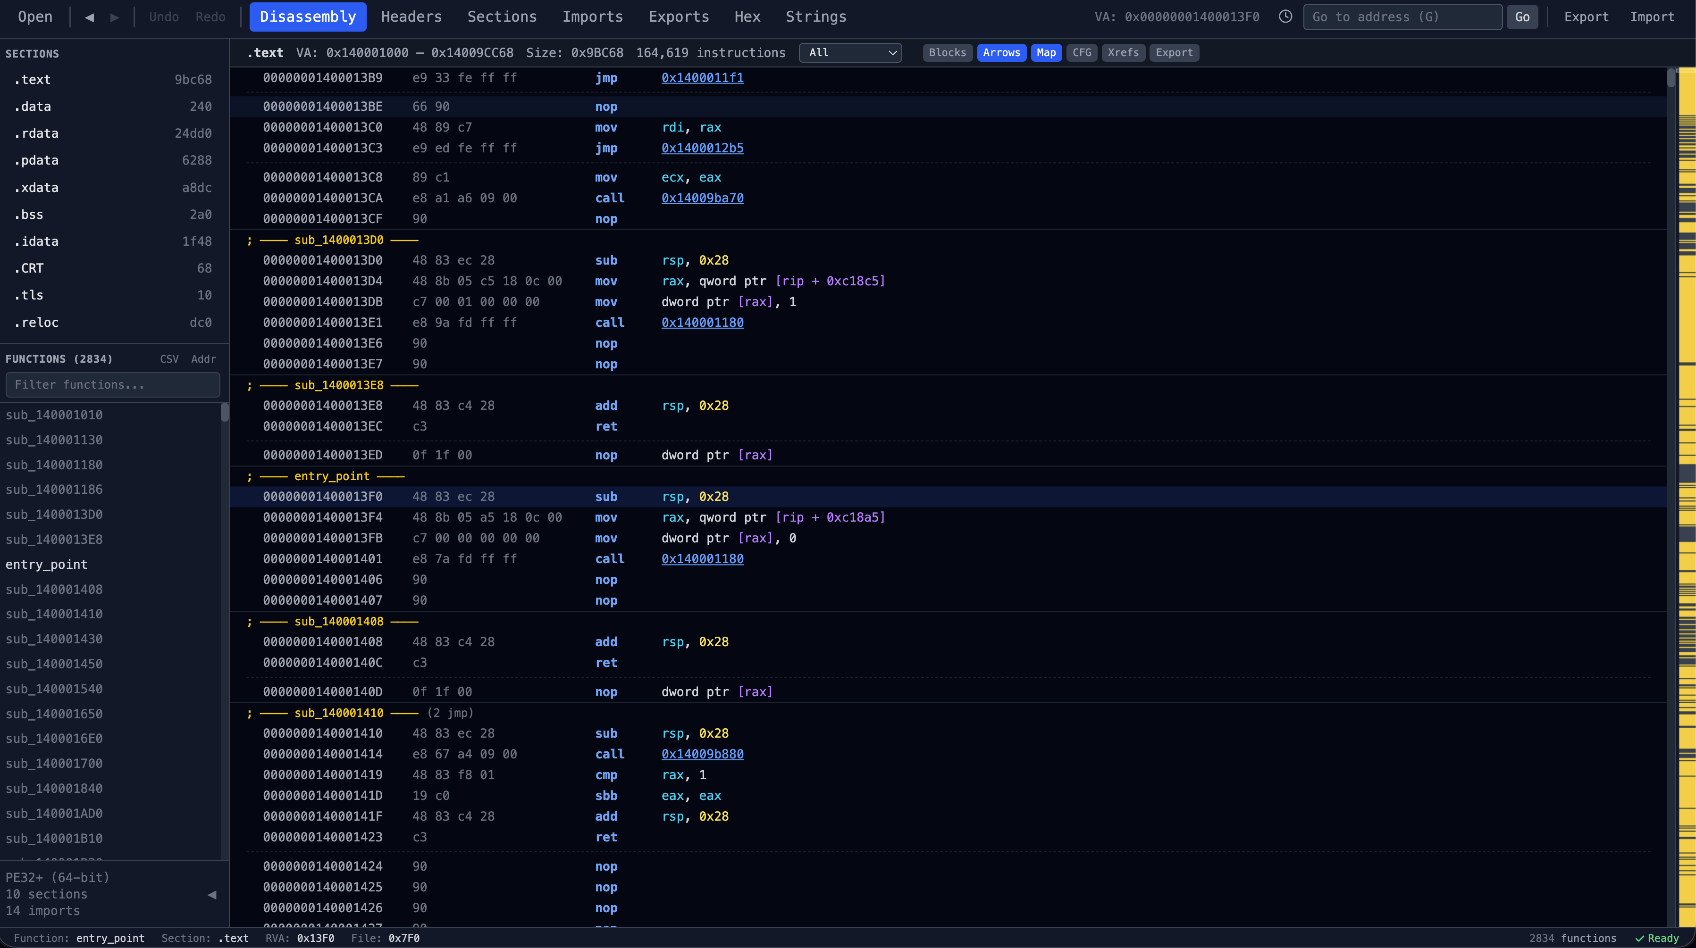This screenshot has height=948, width=1696.
Task: Toggle the Xrefs display
Action: pyautogui.click(x=1123, y=53)
